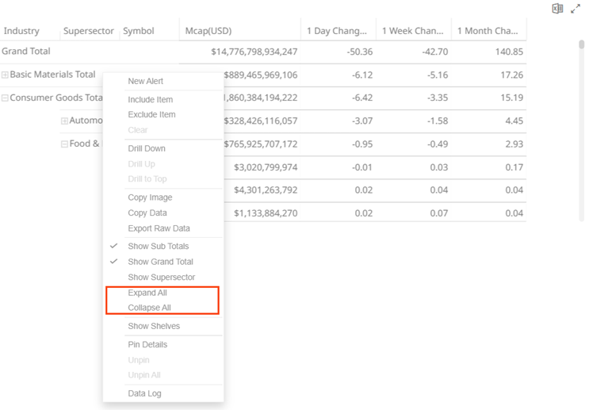The height and width of the screenshot is (410, 589).
Task: Toggle Show Sub Totals option
Action: point(158,247)
